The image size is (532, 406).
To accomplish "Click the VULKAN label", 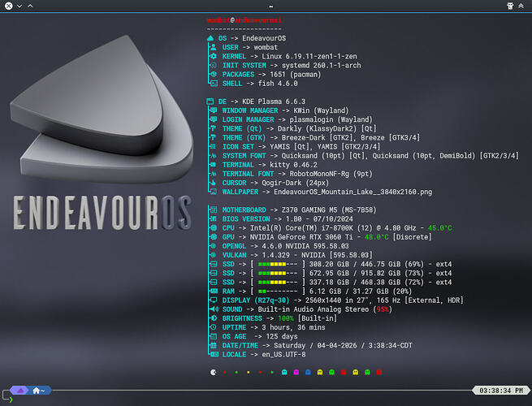I will 234,255.
